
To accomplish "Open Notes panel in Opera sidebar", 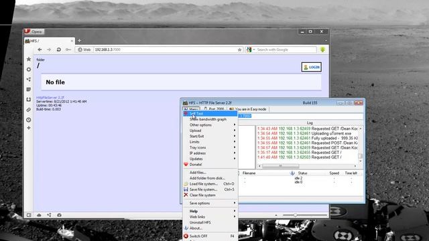I will coord(29,89).
